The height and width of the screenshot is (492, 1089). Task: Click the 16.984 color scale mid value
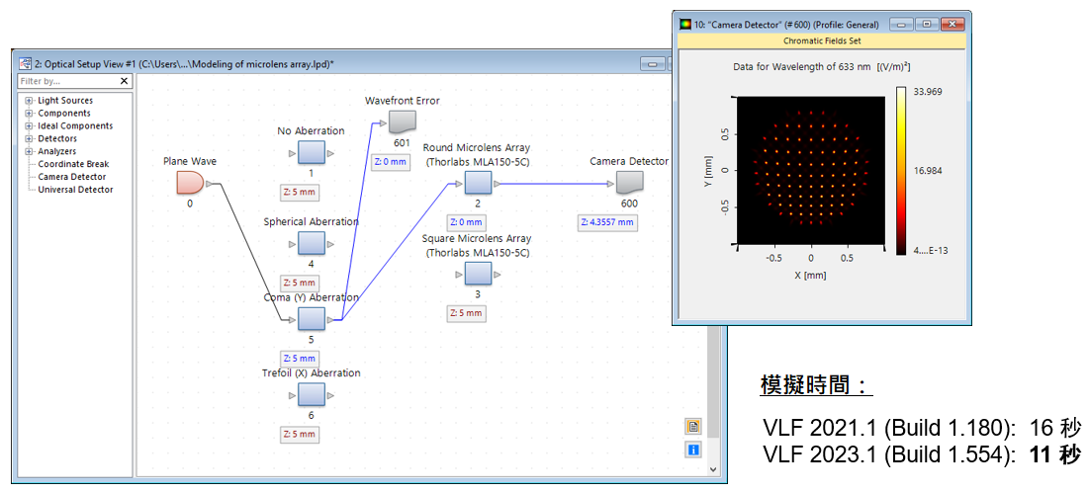click(928, 171)
